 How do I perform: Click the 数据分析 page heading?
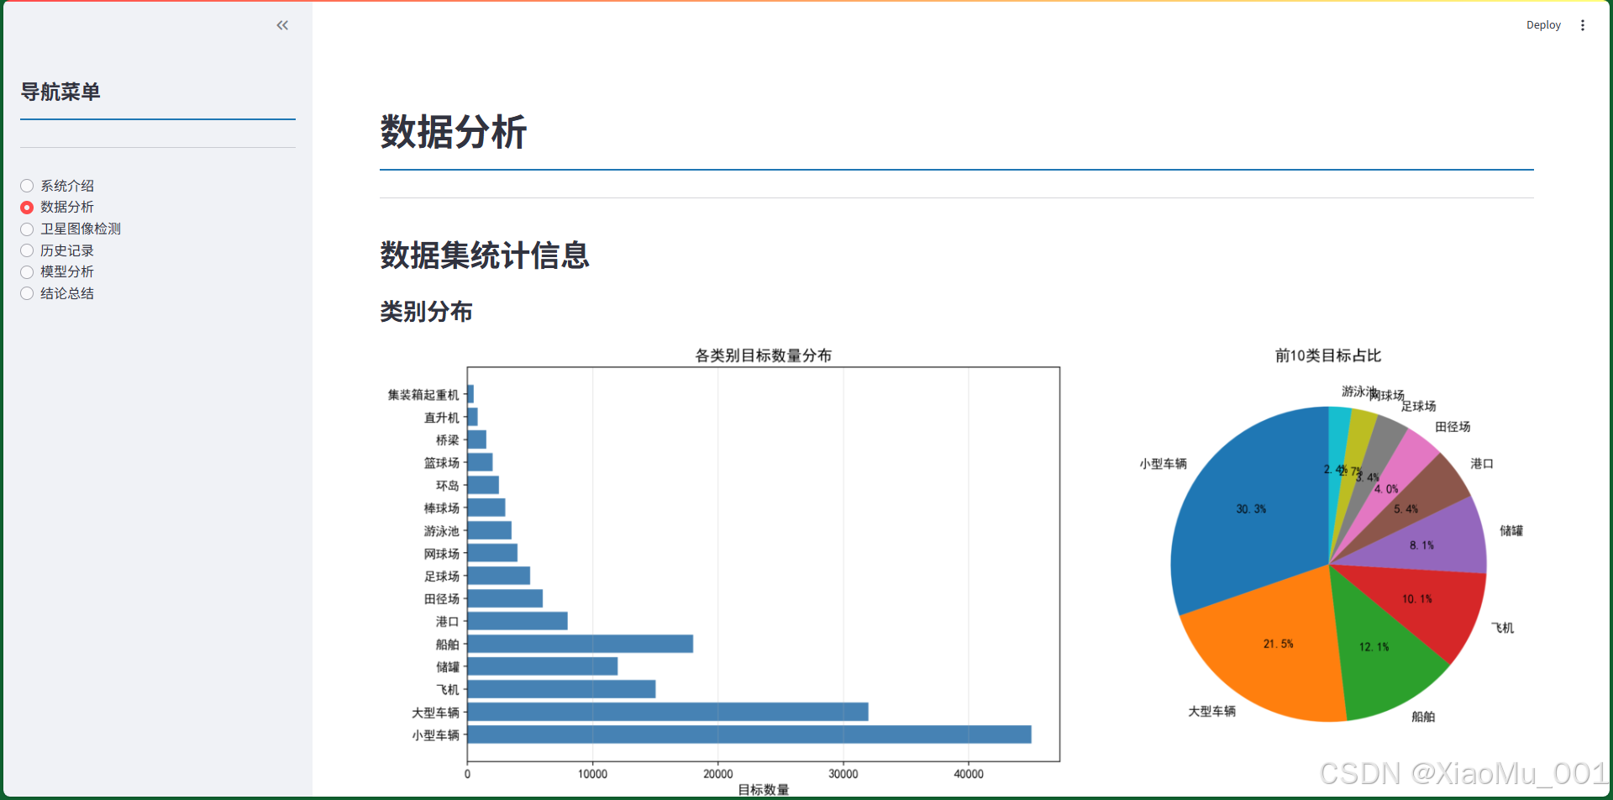click(x=452, y=133)
